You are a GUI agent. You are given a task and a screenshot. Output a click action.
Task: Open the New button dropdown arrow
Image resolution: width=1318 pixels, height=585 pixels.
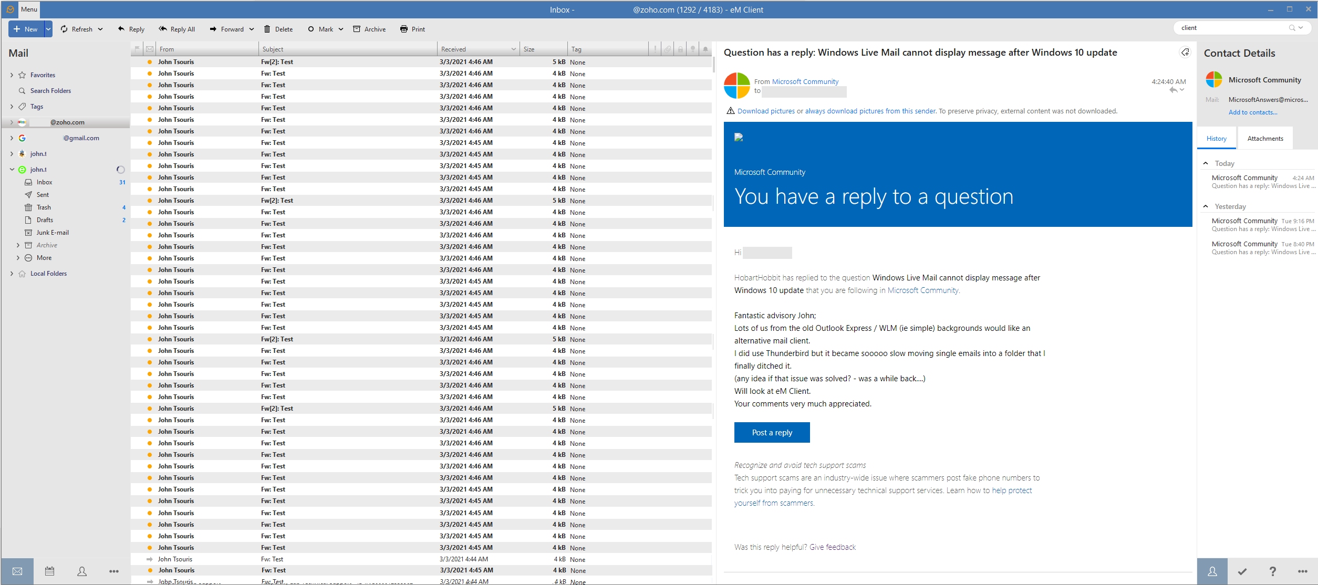(x=48, y=29)
